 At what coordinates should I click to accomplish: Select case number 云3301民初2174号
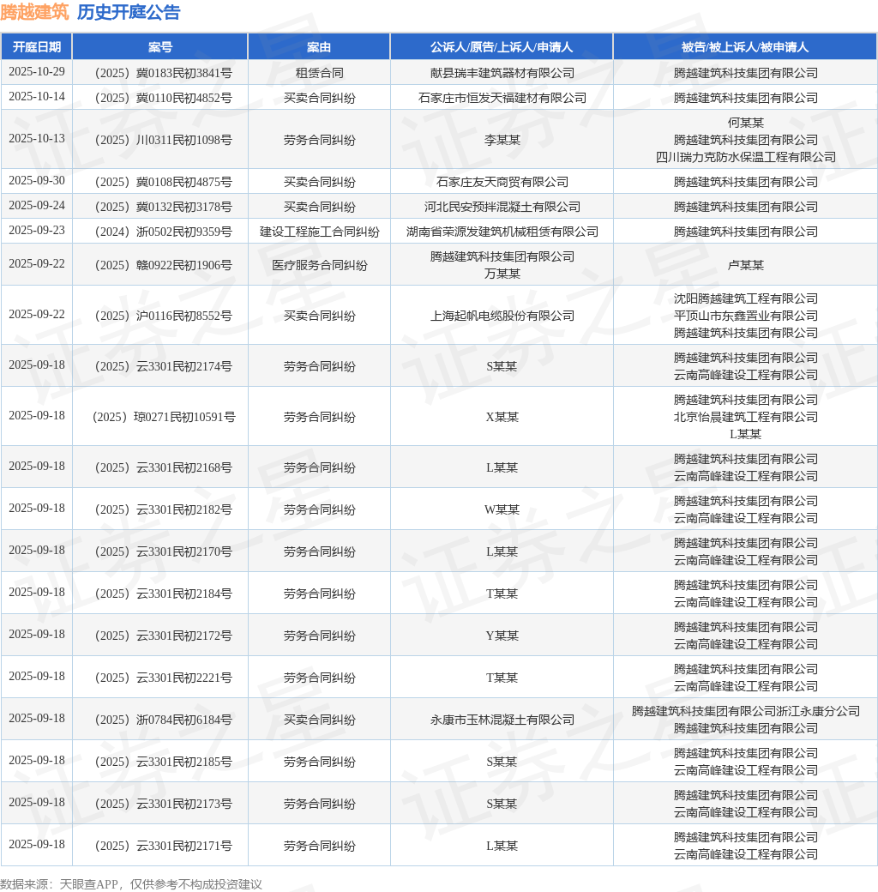[x=163, y=367]
